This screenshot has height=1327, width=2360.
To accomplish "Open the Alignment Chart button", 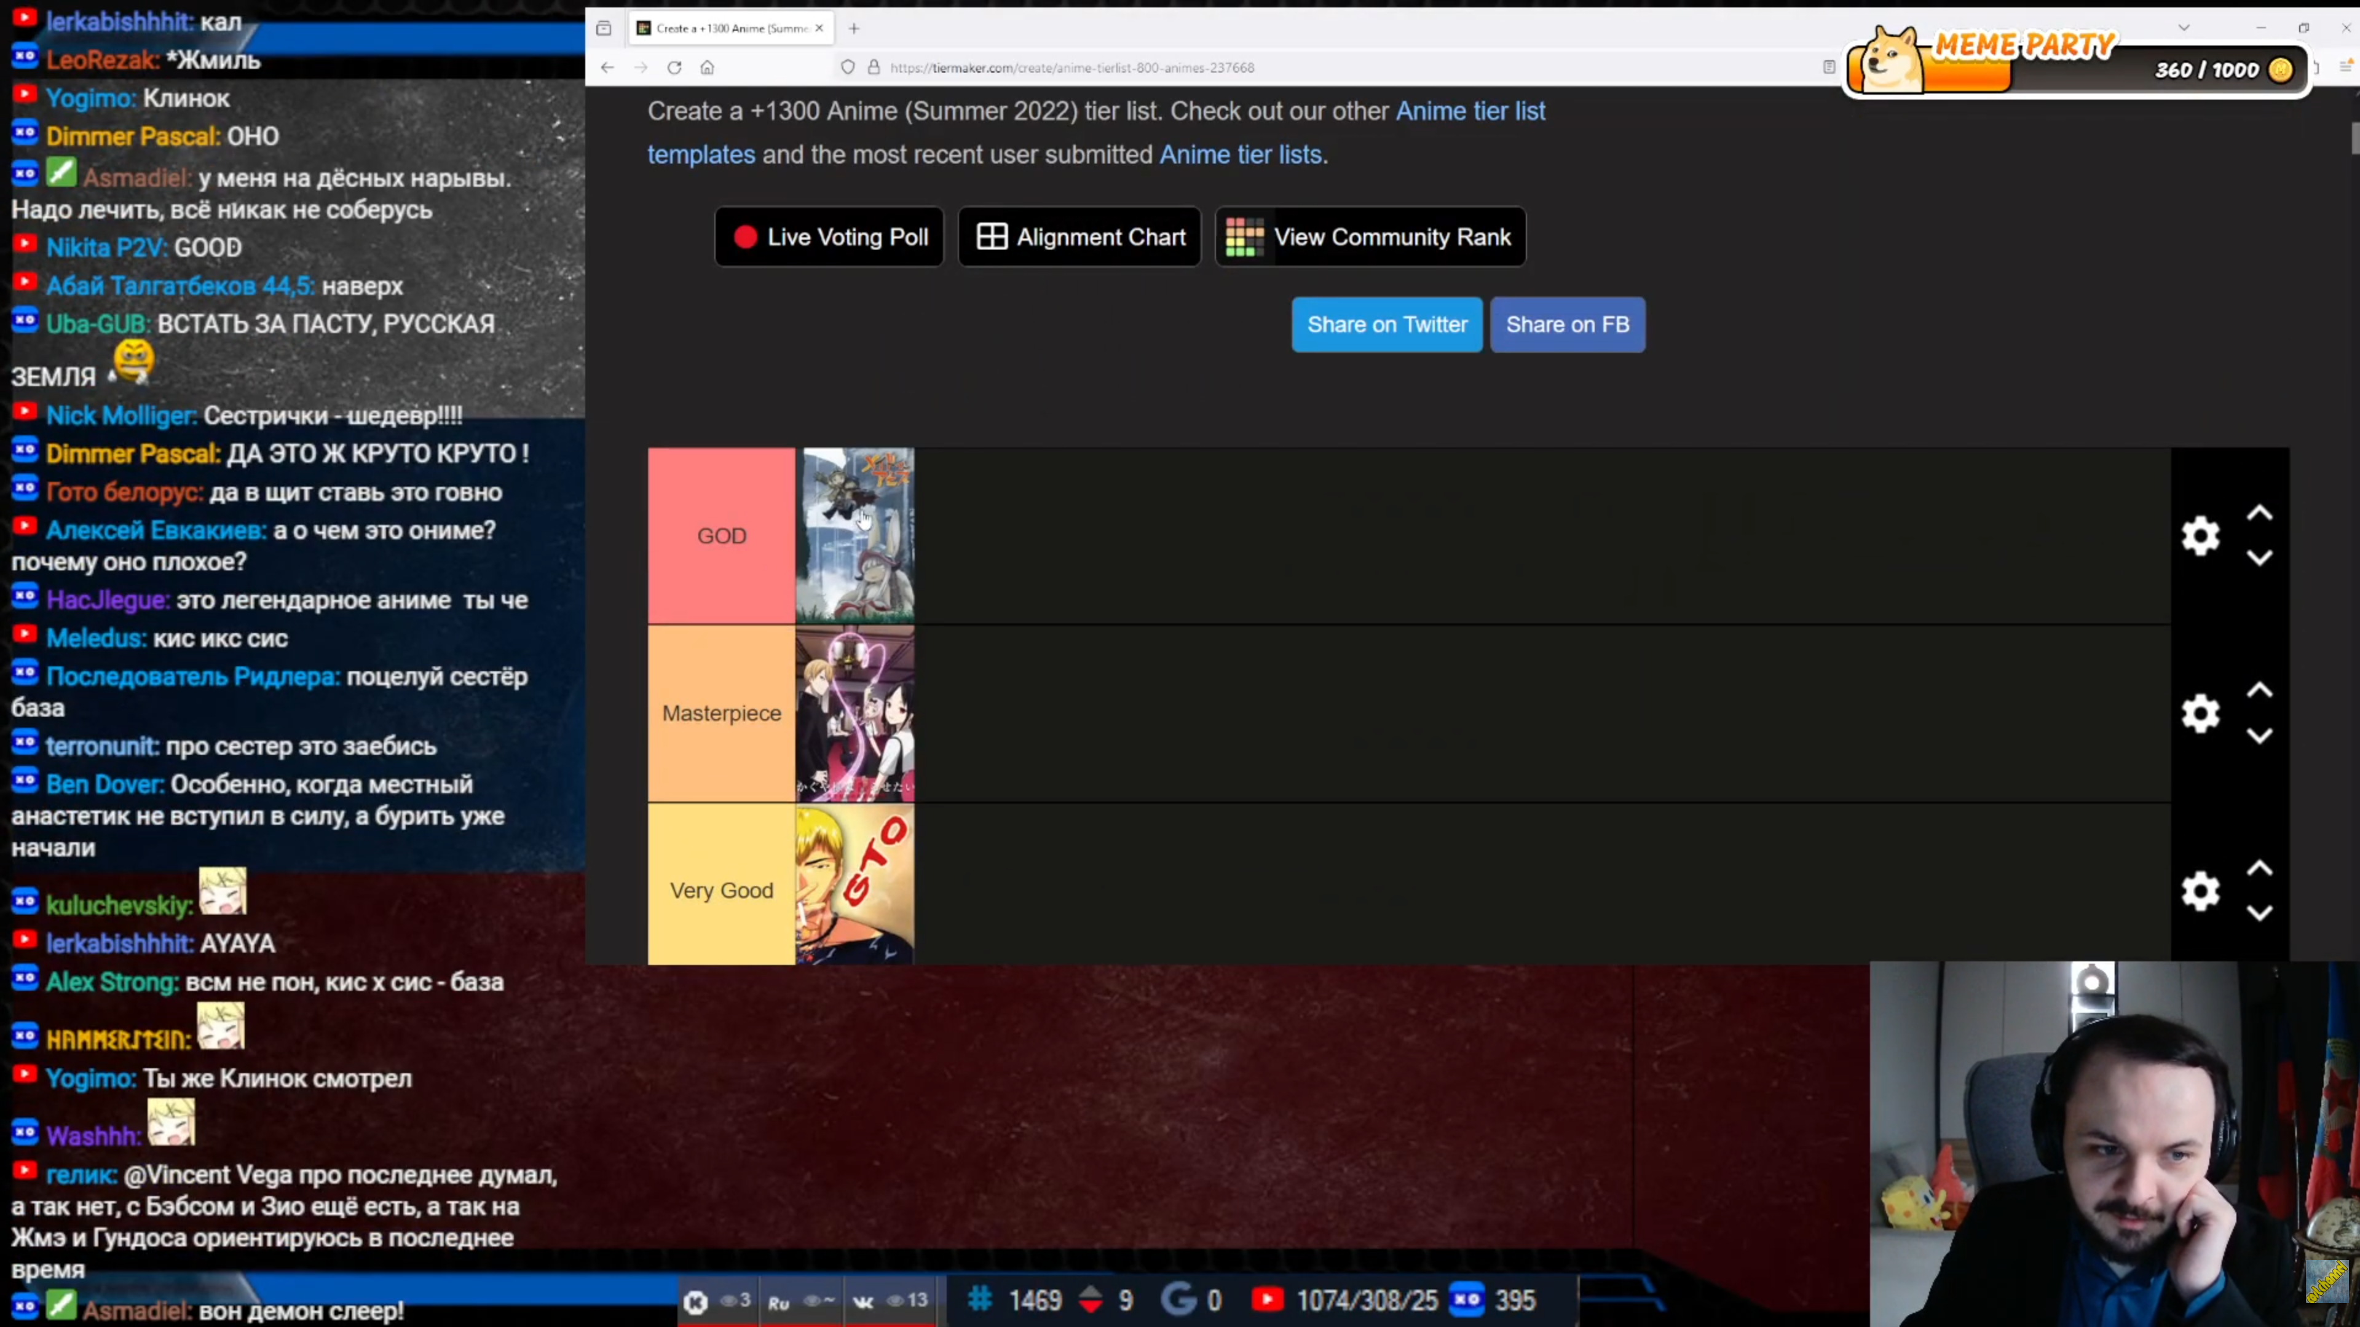I will tap(1079, 237).
